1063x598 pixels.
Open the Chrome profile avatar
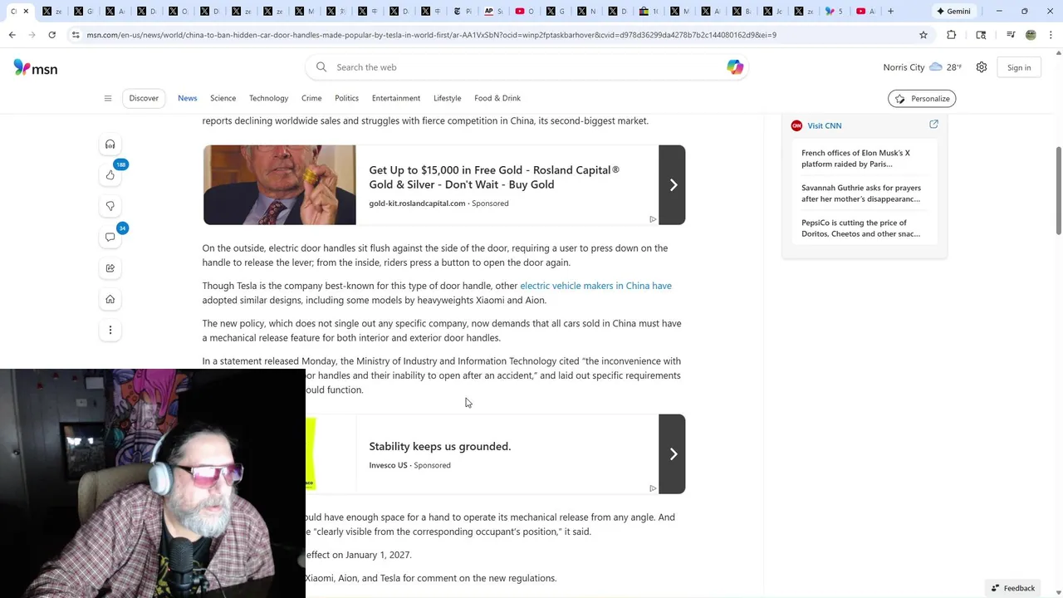1031,35
